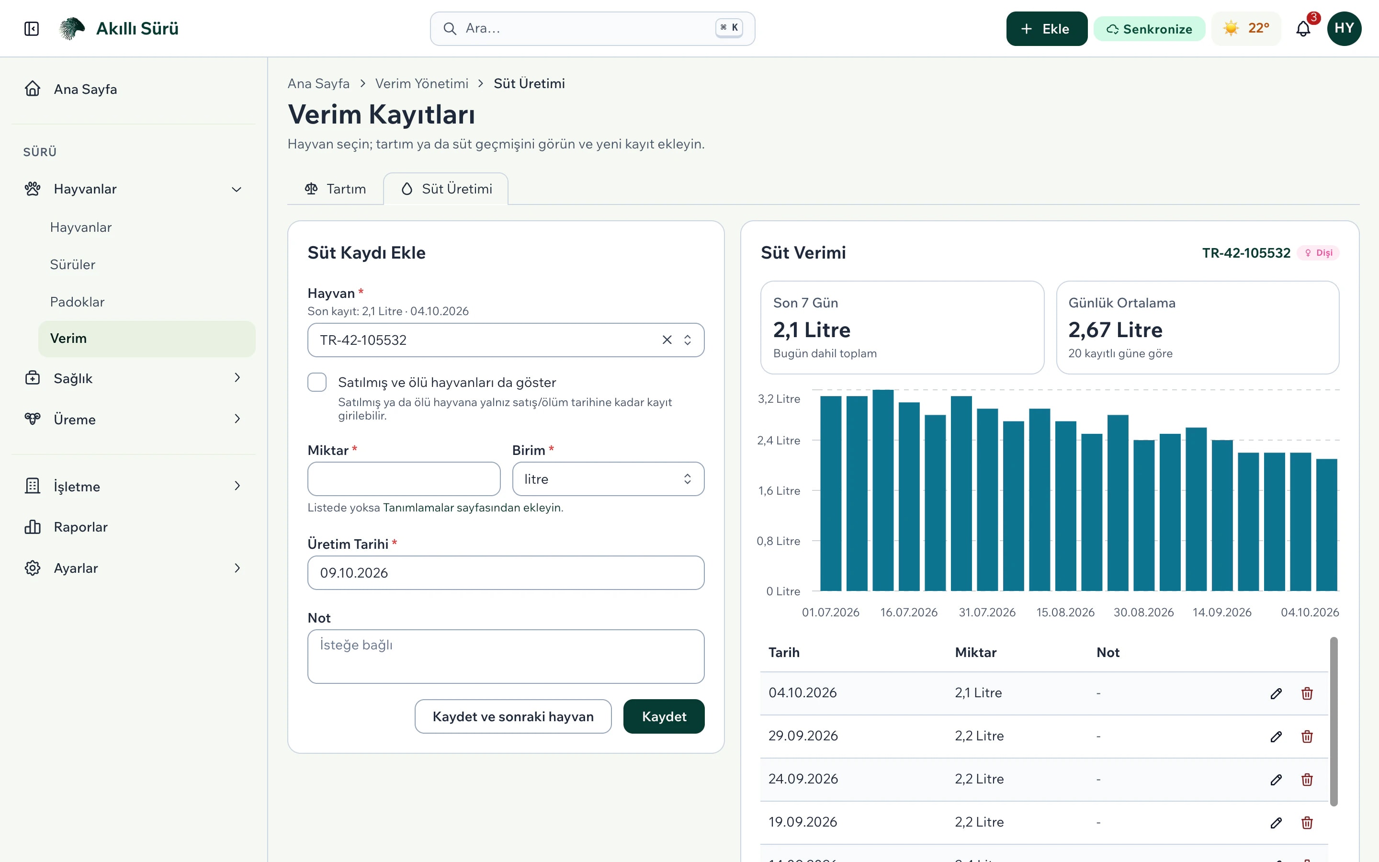Switch to the Tartım tab
Image resolution: width=1379 pixels, height=862 pixels.
pos(335,189)
